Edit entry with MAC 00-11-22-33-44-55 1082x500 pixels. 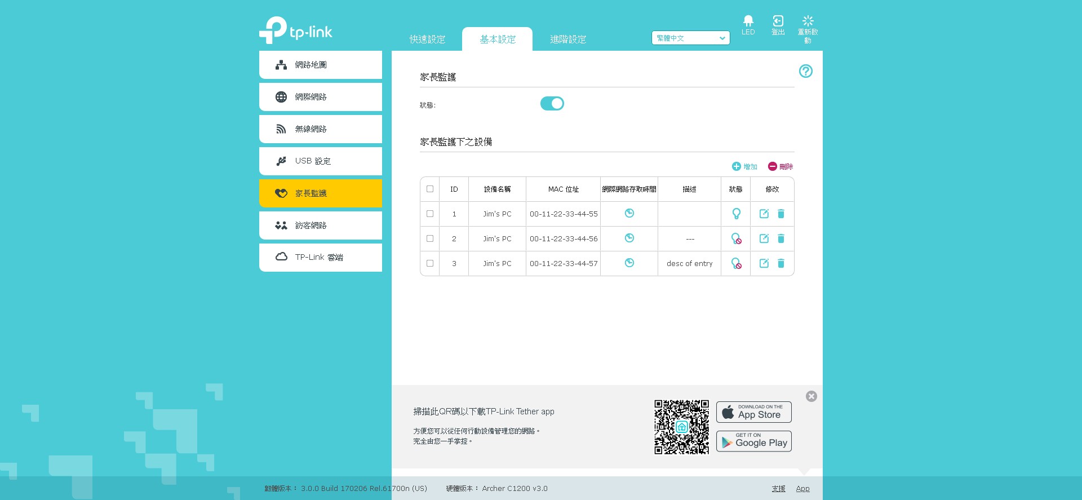[x=764, y=214]
